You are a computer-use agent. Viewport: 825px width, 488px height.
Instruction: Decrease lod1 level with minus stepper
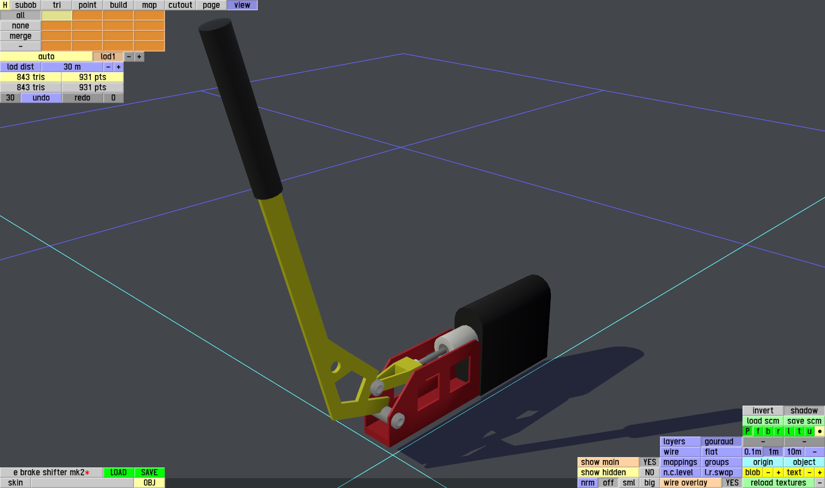point(129,57)
